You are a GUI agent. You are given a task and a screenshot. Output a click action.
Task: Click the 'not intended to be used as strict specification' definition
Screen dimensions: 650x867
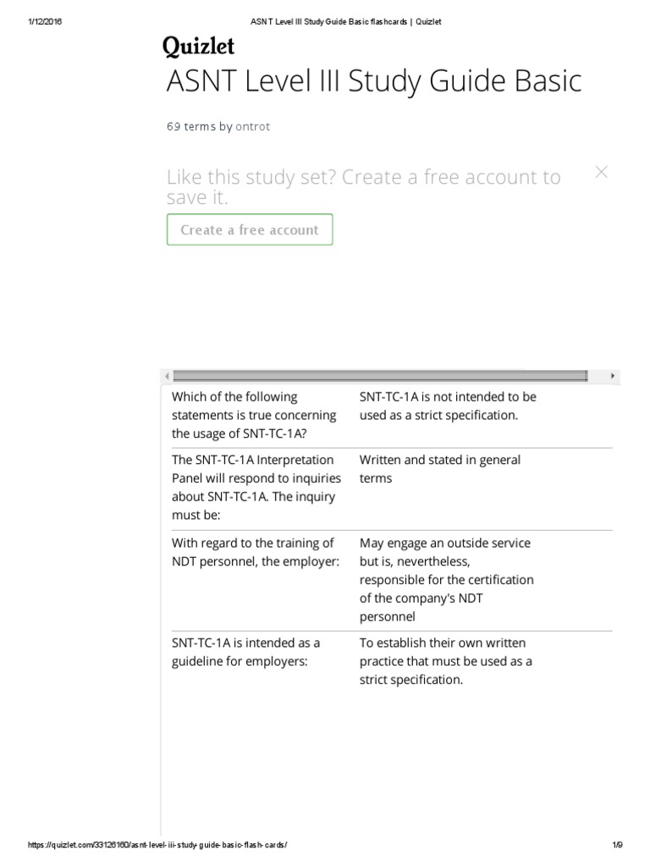click(x=448, y=406)
